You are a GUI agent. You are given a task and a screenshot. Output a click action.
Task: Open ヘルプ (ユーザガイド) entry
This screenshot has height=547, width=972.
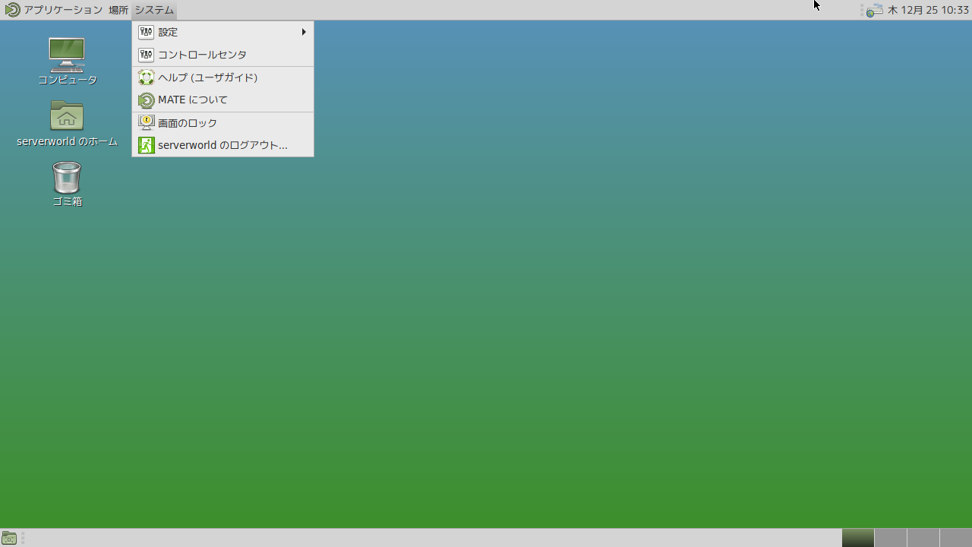(x=207, y=77)
